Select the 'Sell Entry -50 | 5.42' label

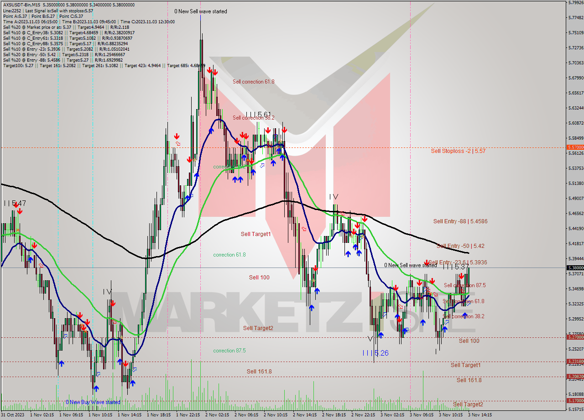pyautogui.click(x=460, y=246)
